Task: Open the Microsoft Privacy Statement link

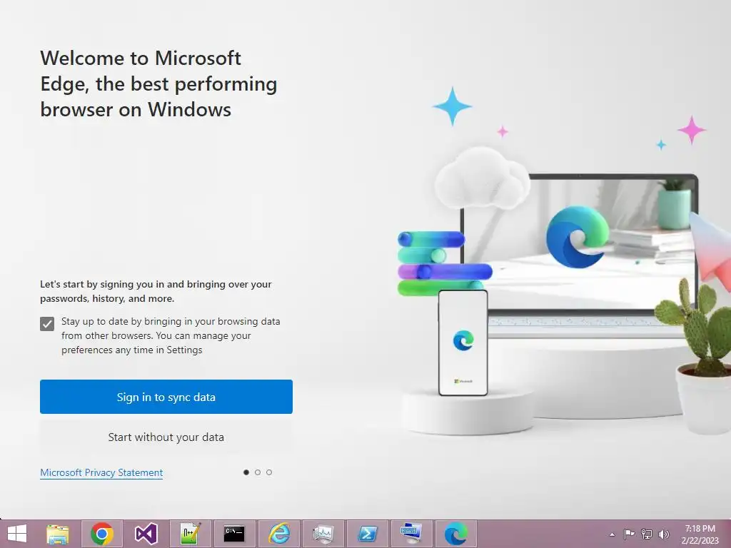Action: pyautogui.click(x=101, y=472)
